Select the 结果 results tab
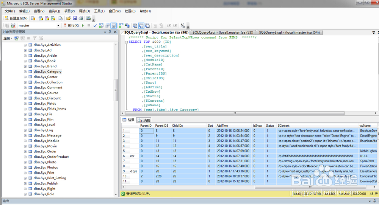Image resolution: width=379 pixels, height=205 pixels. point(128,120)
